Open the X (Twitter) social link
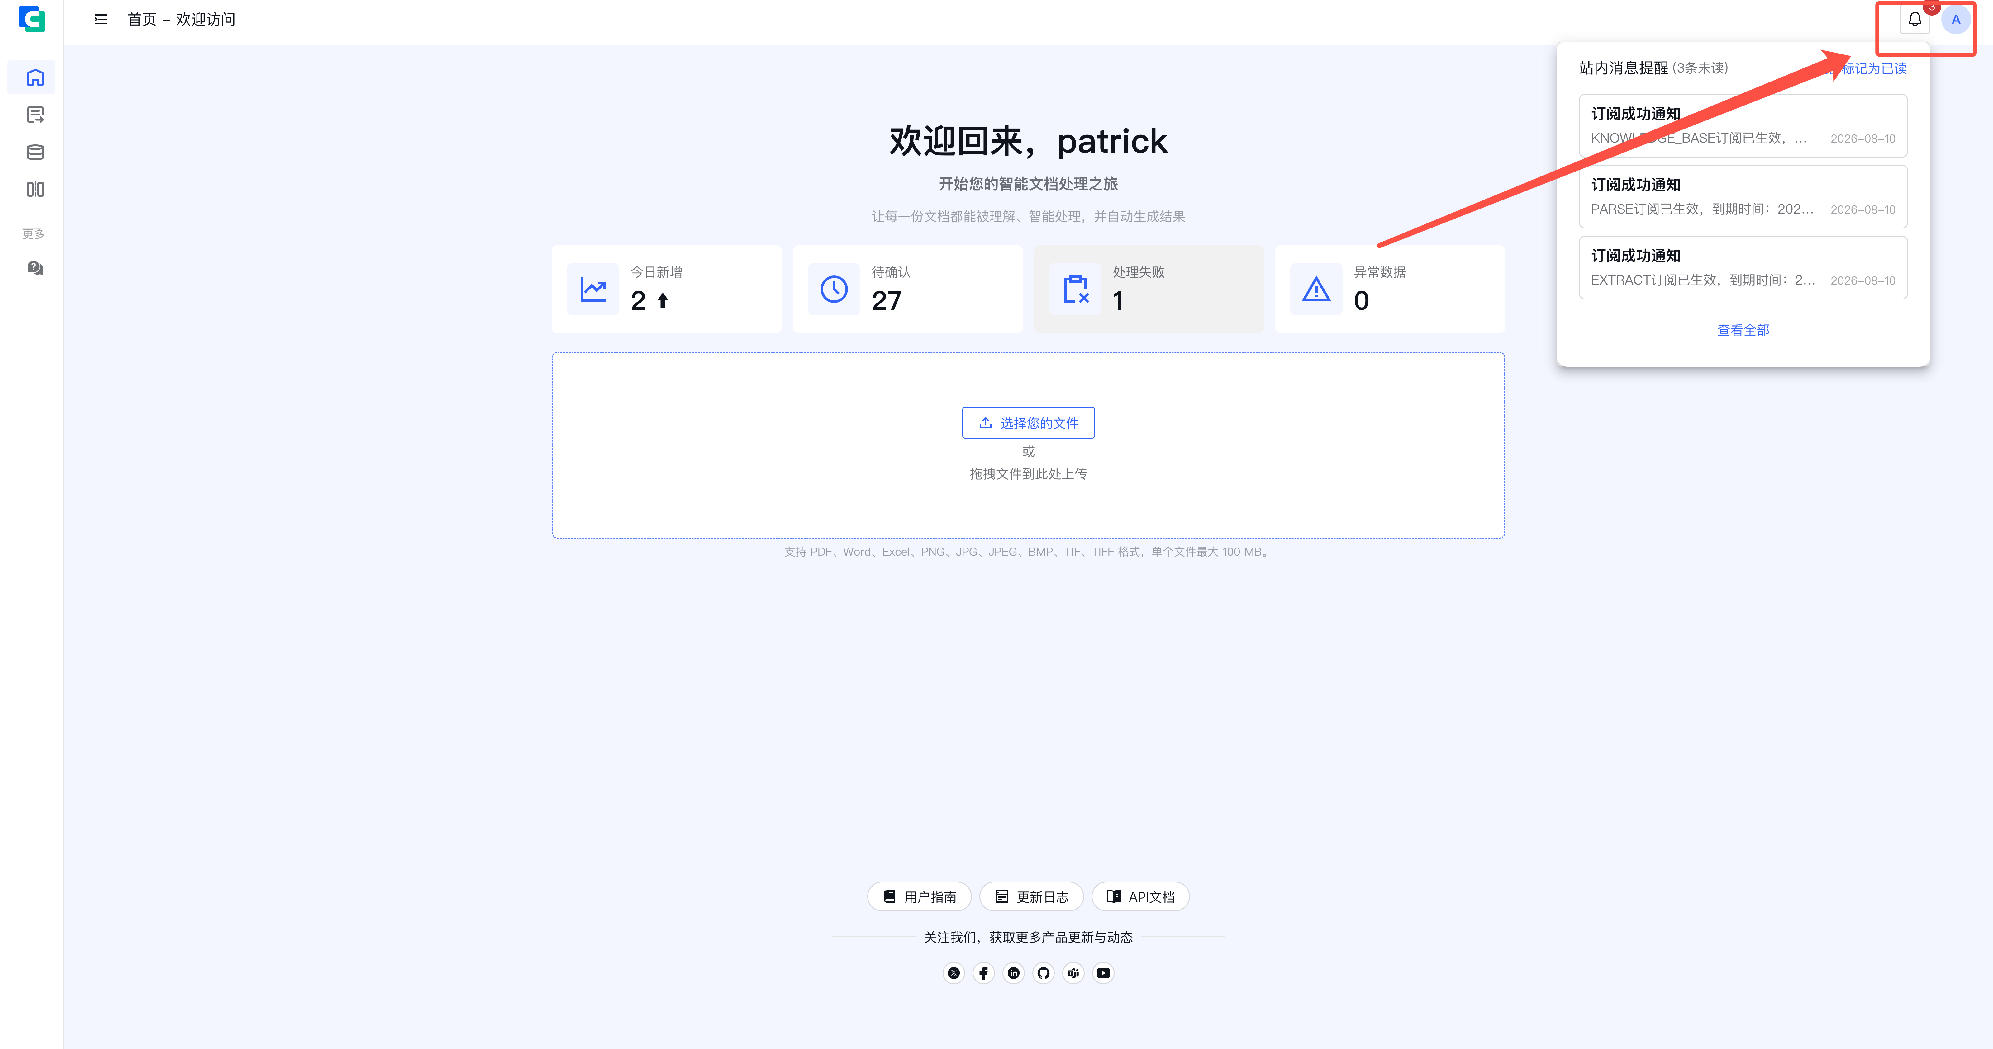Screen dimensions: 1993x1049 click(954, 973)
